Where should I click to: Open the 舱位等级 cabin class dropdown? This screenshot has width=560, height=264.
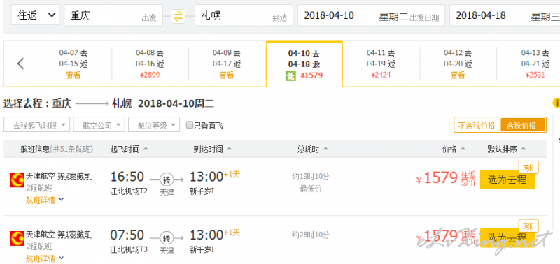(x=154, y=125)
